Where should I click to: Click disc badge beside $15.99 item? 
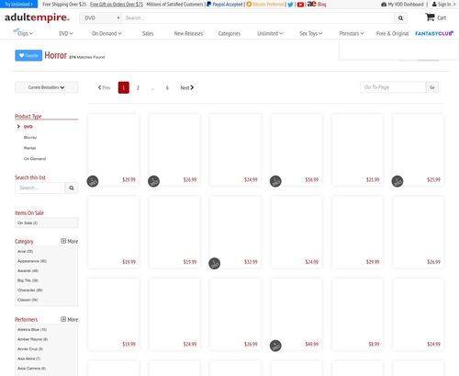(x=397, y=181)
